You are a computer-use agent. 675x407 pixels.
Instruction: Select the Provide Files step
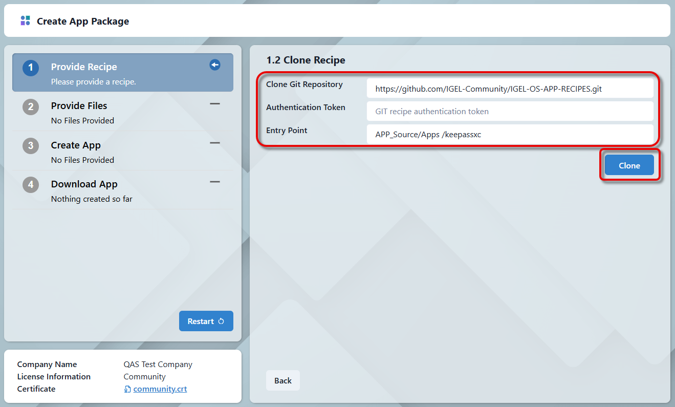click(123, 112)
